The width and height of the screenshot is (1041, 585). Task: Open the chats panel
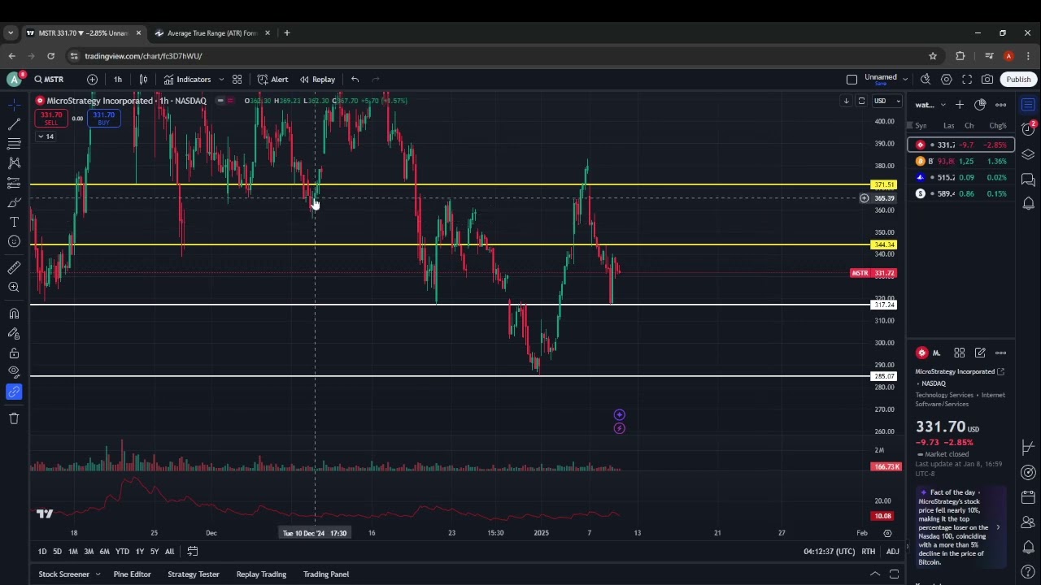[1028, 179]
